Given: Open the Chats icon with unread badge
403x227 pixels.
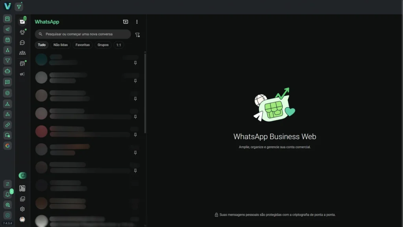Looking at the screenshot, I should [22, 22].
